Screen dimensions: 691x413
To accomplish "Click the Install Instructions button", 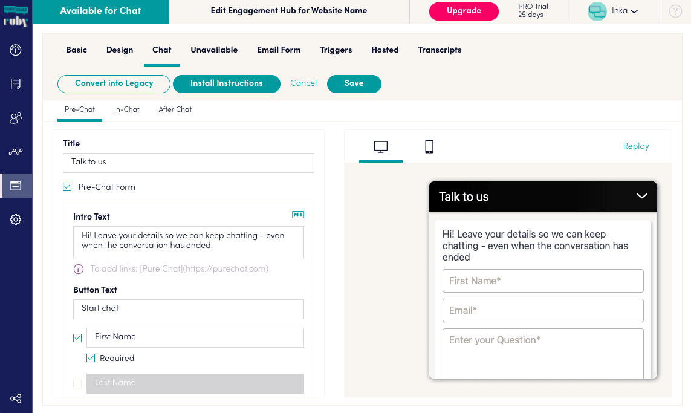I will point(227,83).
